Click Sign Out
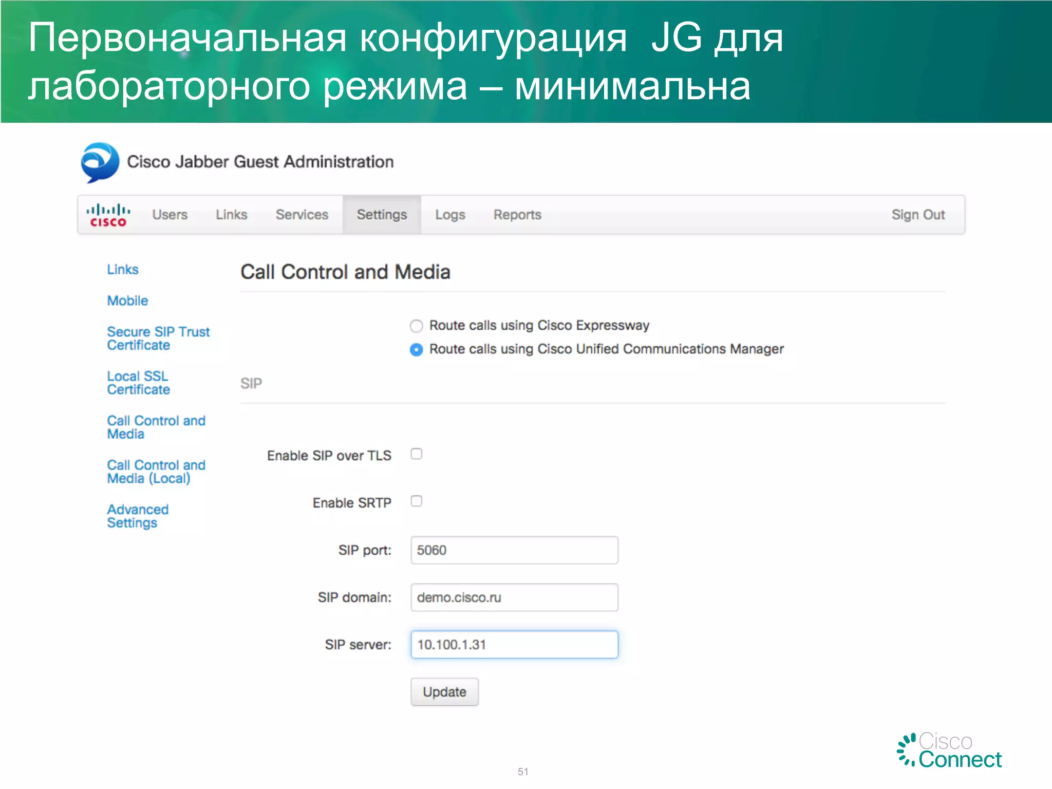Image resolution: width=1052 pixels, height=789 pixels. (918, 215)
